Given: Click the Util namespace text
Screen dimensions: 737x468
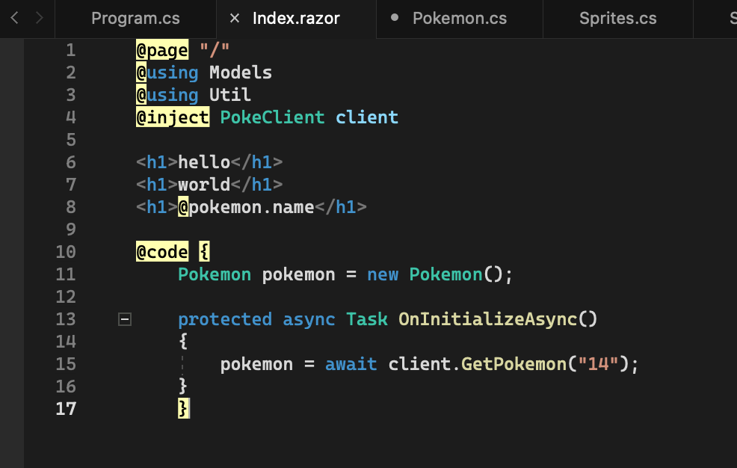Looking at the screenshot, I should tap(229, 95).
